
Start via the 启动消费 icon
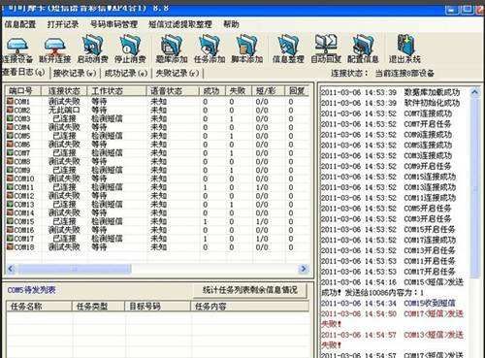(x=92, y=49)
